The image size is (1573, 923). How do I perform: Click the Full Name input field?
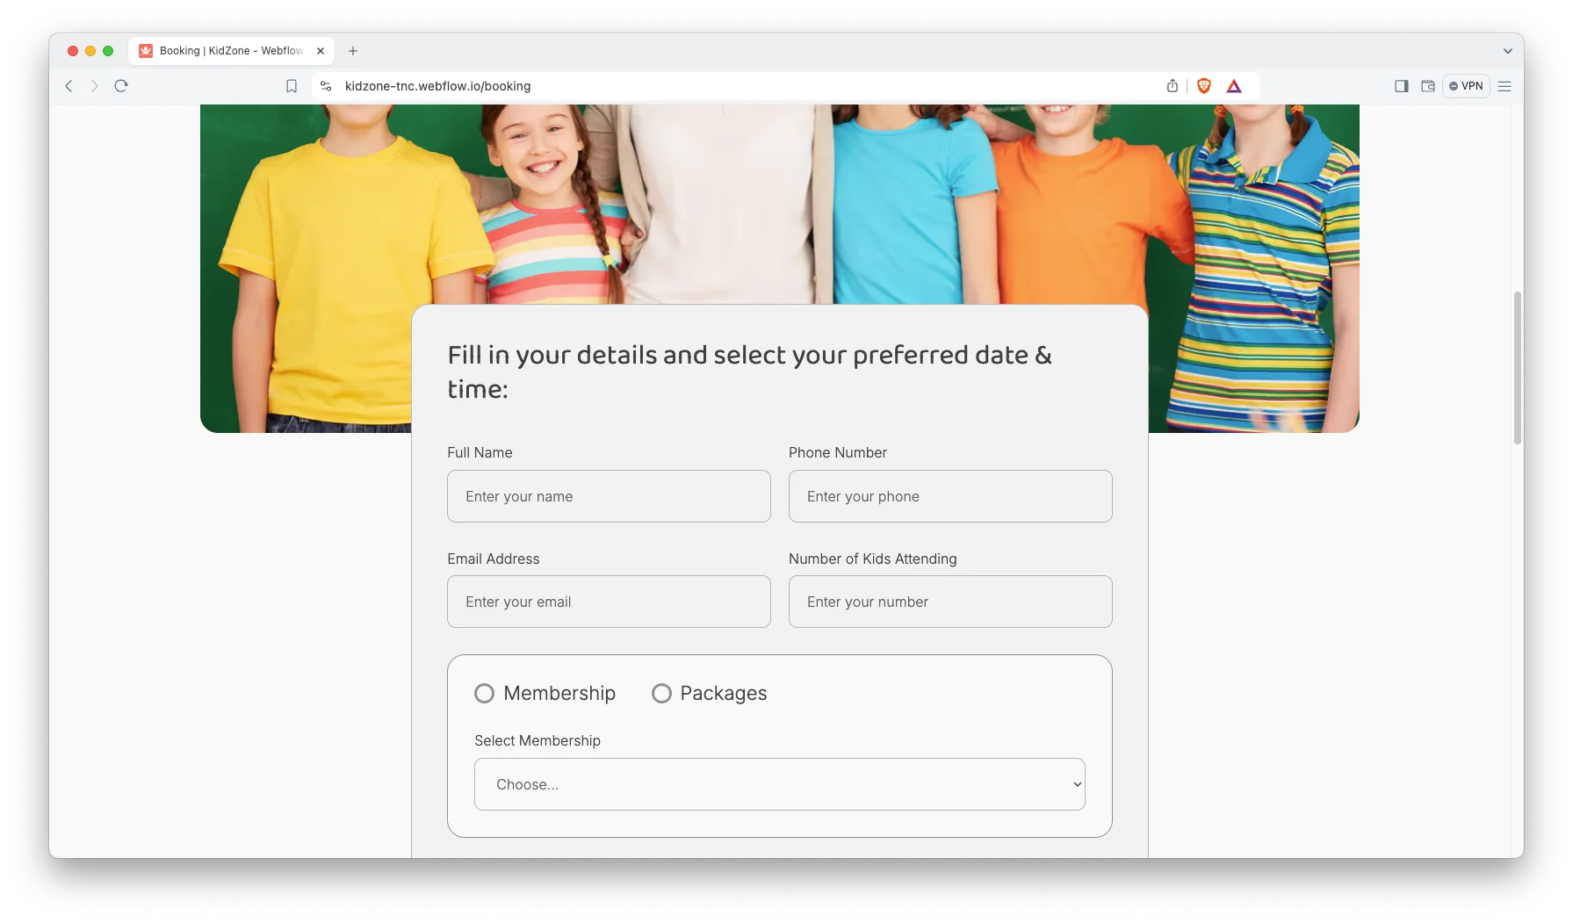(x=609, y=496)
